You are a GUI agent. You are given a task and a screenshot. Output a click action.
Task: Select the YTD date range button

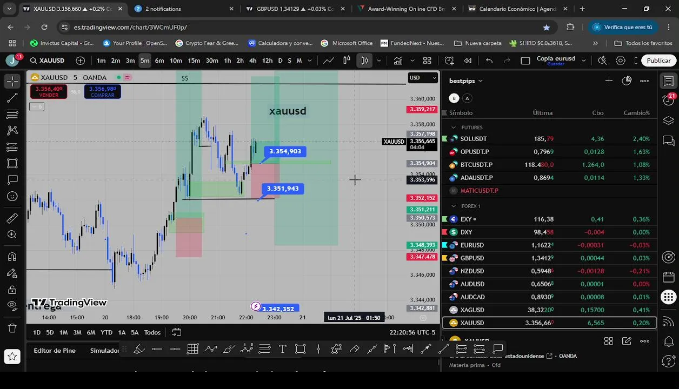pyautogui.click(x=106, y=332)
